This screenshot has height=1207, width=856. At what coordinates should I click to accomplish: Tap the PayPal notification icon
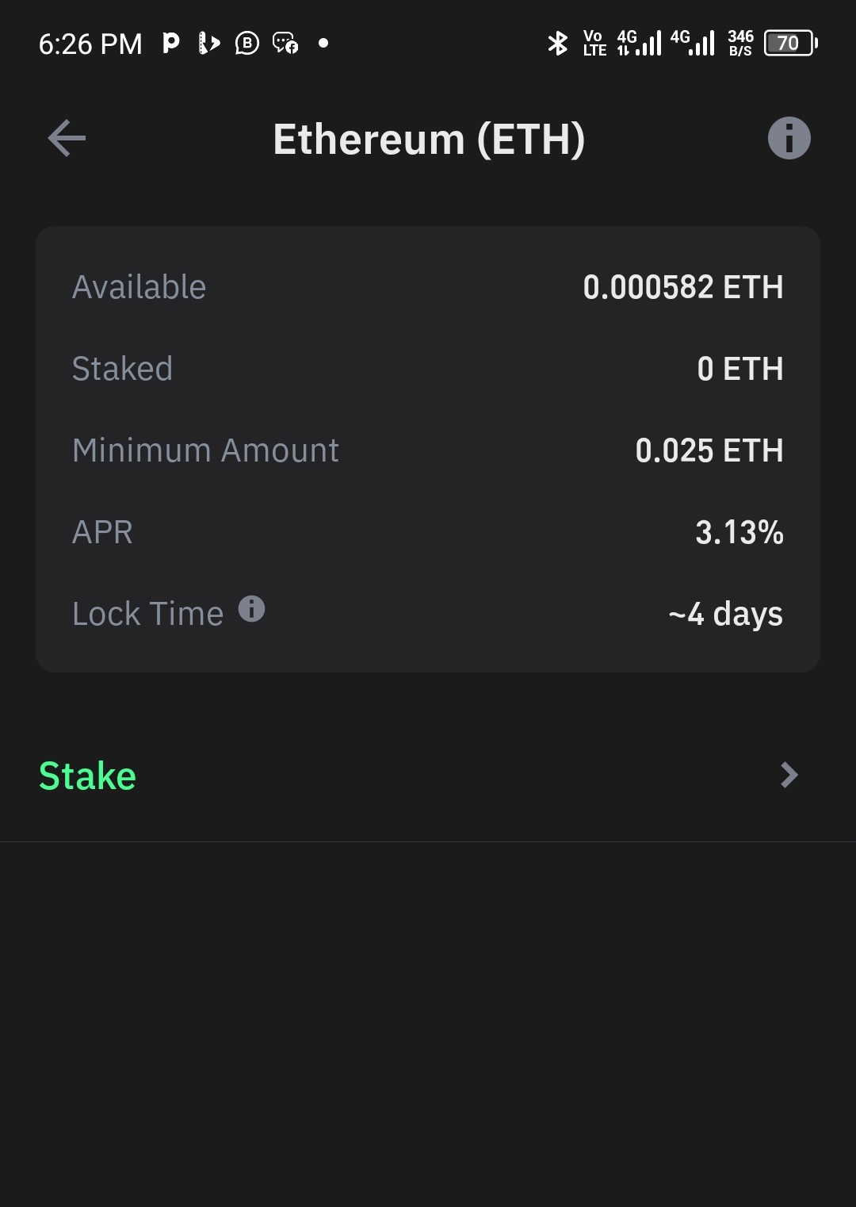[x=170, y=43]
